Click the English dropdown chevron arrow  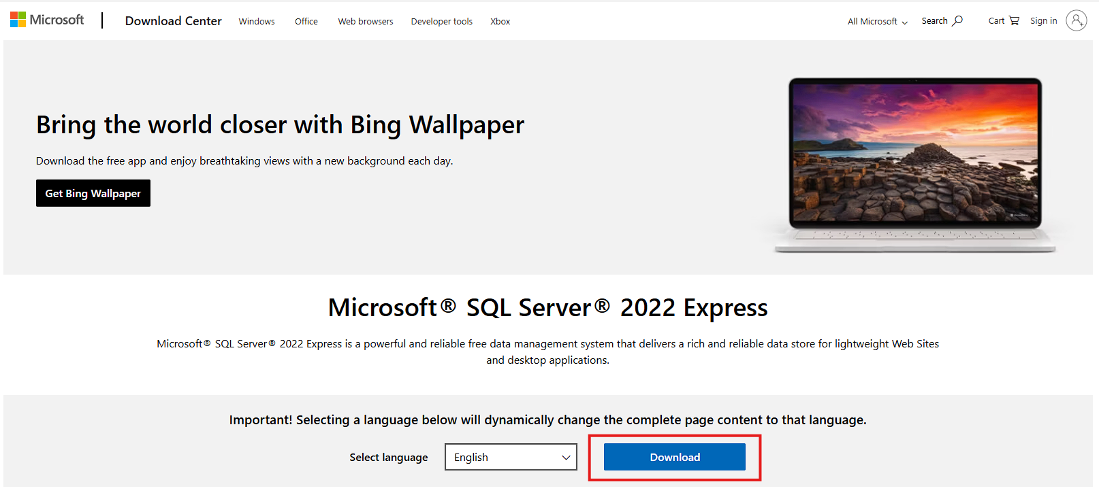point(565,458)
